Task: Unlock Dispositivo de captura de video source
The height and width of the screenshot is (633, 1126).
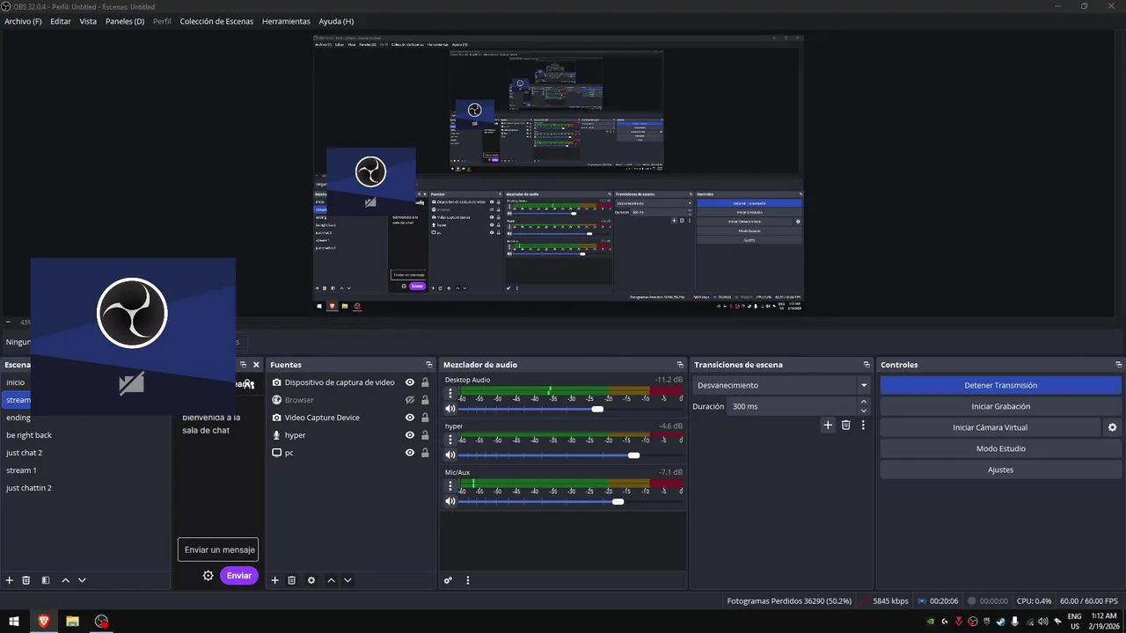Action: point(426,382)
